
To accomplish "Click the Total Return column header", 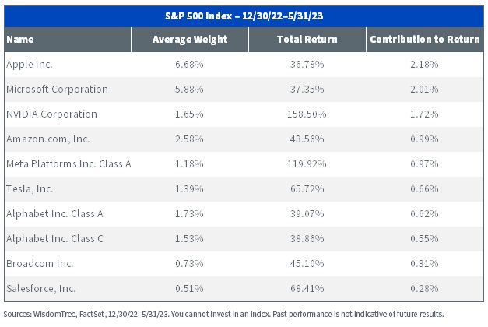I will 307,40.
